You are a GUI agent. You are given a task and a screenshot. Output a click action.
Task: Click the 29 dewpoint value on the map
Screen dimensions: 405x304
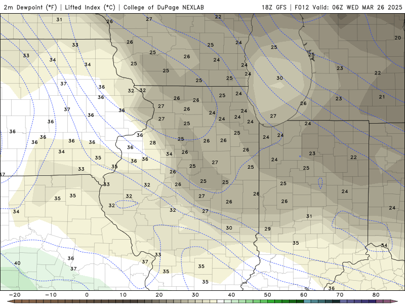pyautogui.click(x=268, y=229)
